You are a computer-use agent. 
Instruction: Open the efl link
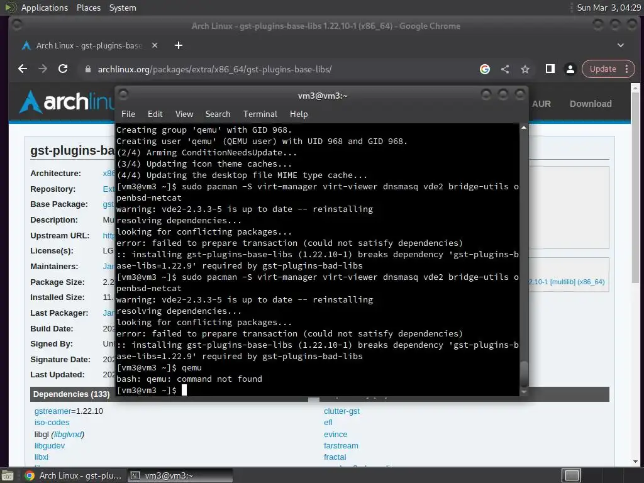pos(328,423)
